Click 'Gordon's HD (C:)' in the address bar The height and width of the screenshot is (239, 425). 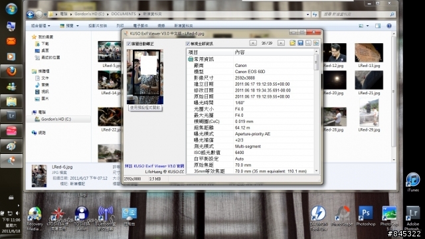click(x=89, y=14)
